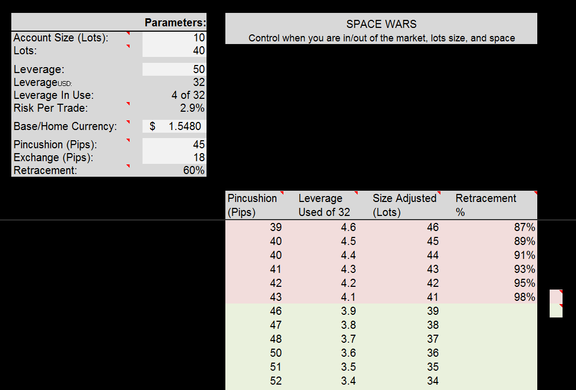Select Pincushion cell 52 in the last row
Viewport: 576px width, 390px height.
point(254,380)
